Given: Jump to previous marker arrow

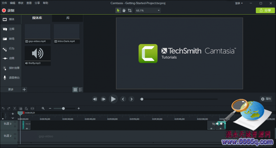Looking at the screenshot, I should [x=123, y=99].
